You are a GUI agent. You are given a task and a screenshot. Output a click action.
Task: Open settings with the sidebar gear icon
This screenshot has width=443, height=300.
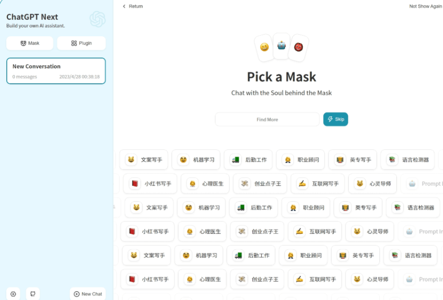click(x=13, y=294)
